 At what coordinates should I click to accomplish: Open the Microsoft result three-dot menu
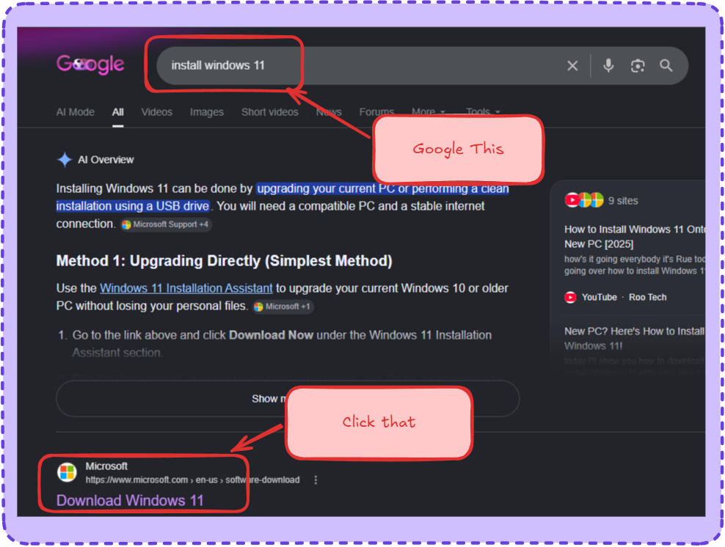click(316, 480)
